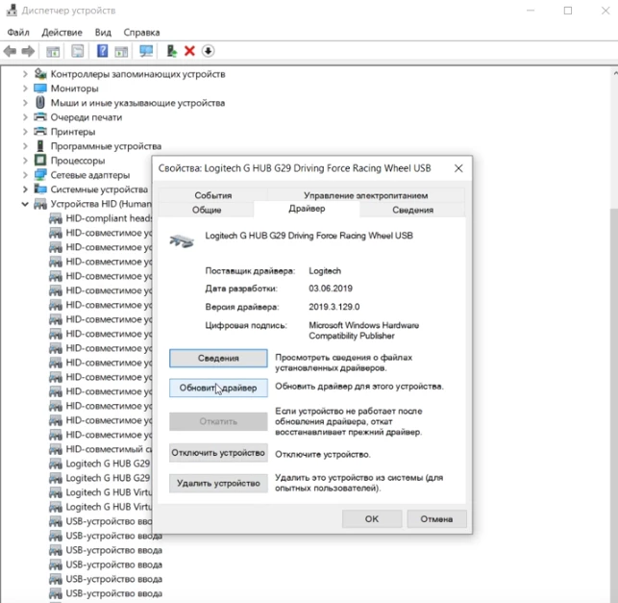Click the disable device down-arrow toolbar icon

[208, 51]
